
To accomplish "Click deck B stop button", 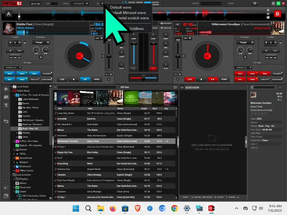I will pos(201,79).
